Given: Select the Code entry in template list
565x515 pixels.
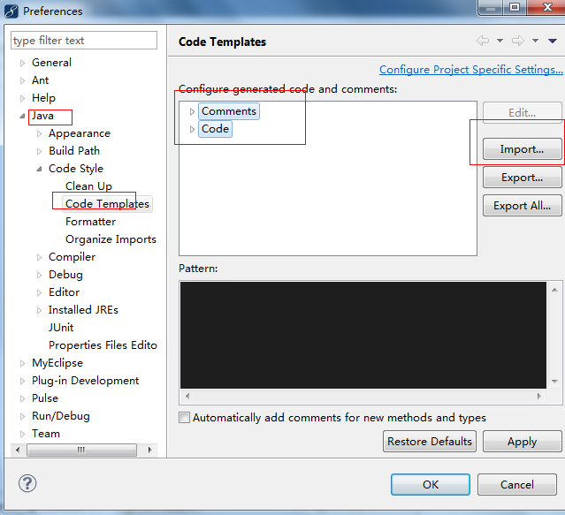Looking at the screenshot, I should 215,129.
